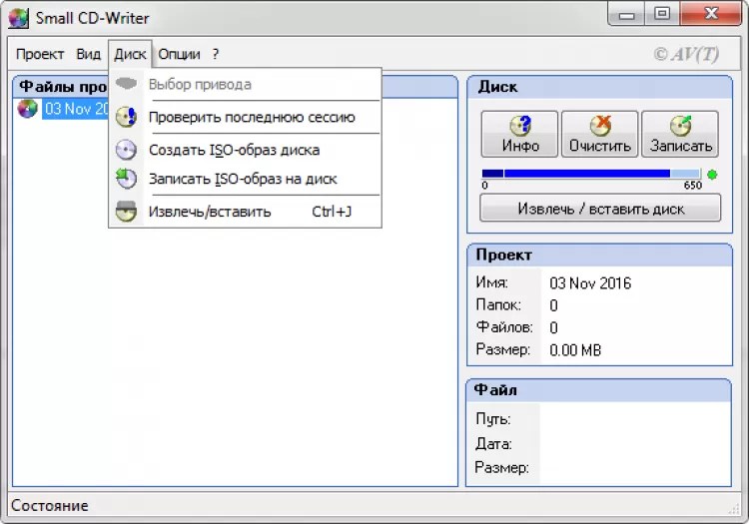The width and height of the screenshot is (749, 524).
Task: Click the Диск panel header
Action: [599, 87]
